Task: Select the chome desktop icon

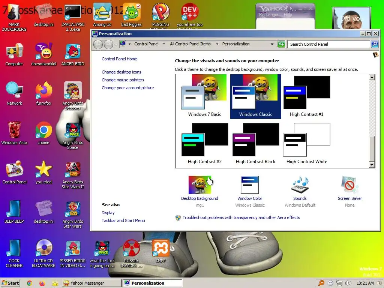Action: point(43,133)
